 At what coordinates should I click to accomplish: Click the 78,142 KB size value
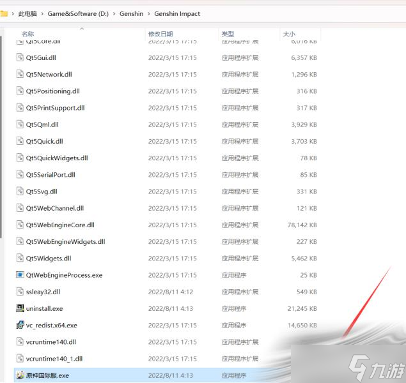(x=302, y=225)
